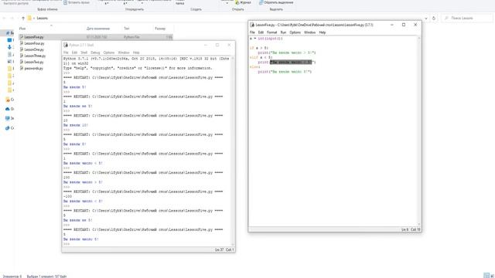Click the Python Shell vertical scrollbar
495x278 pixels.
pos(234,151)
